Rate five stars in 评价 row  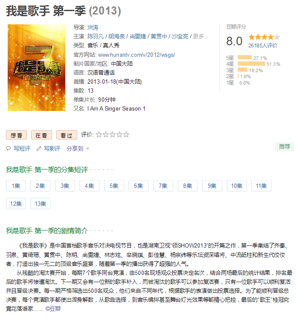tap(126, 134)
